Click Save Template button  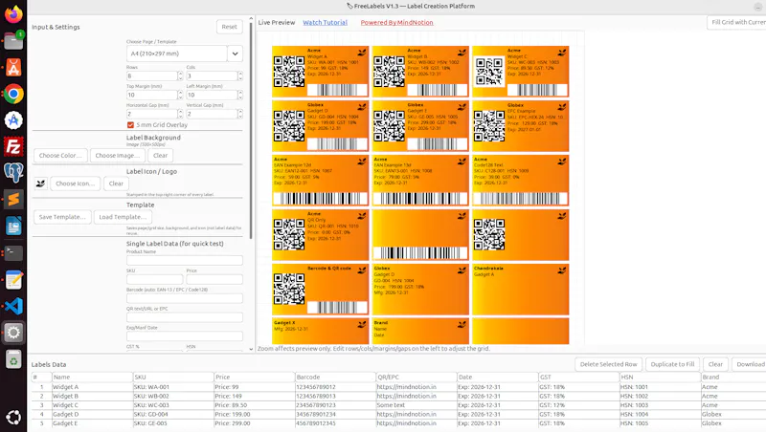(62, 217)
